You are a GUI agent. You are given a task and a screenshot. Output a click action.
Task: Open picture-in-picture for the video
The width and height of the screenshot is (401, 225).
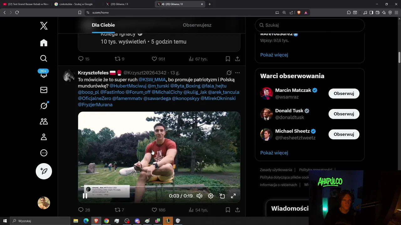click(222, 196)
